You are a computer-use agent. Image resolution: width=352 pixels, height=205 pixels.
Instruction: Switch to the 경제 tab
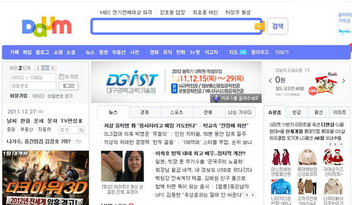pos(145,112)
